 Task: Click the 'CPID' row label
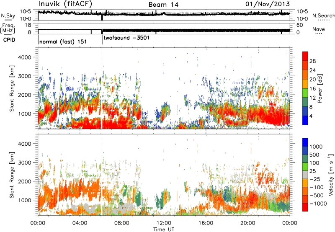pos(9,40)
